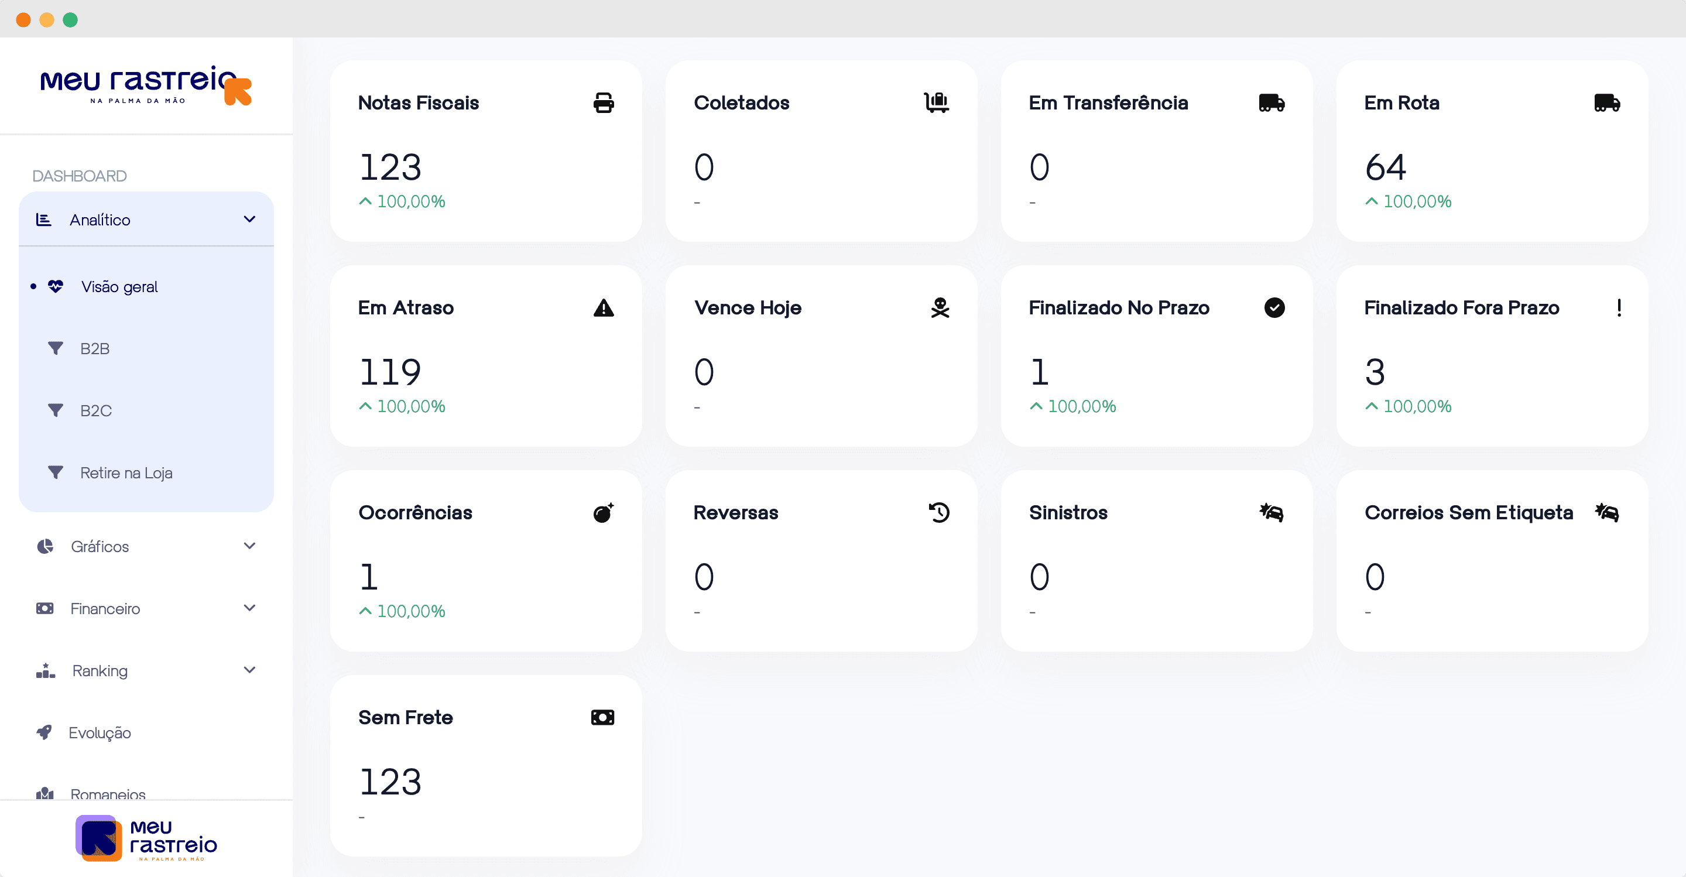Click the Meu Rastreio logo at top
Viewport: 1686px width, 877px height.
coord(145,85)
